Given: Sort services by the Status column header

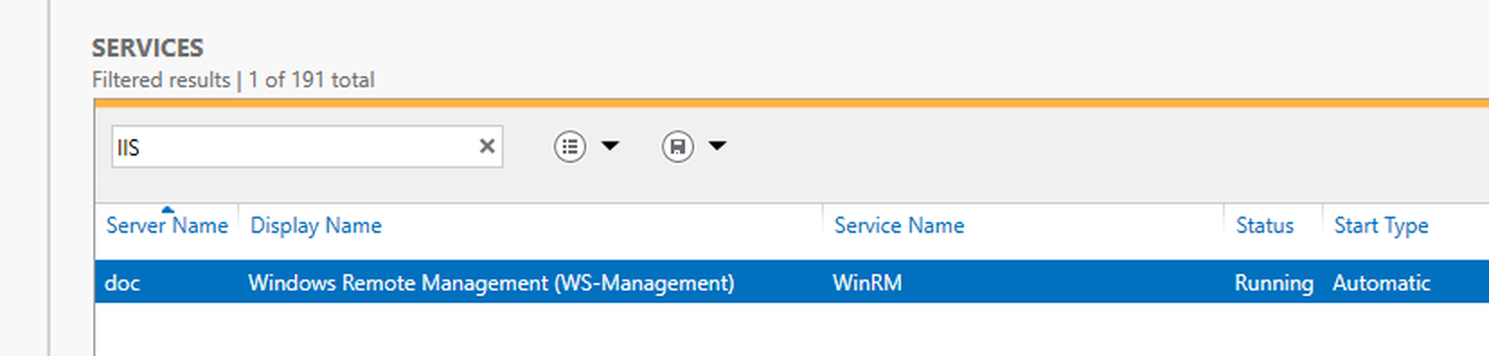Looking at the screenshot, I should (x=1264, y=226).
